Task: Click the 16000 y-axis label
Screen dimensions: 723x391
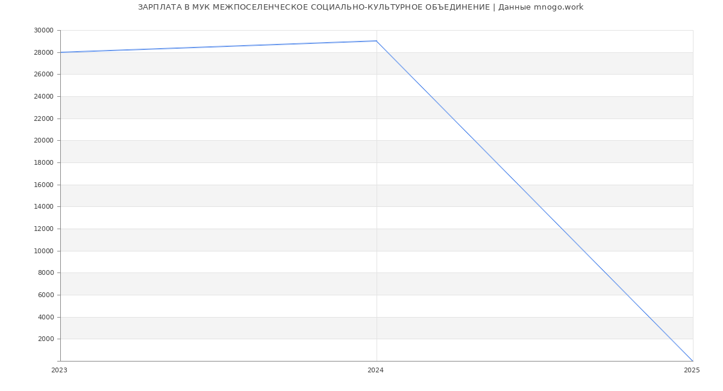Action: click(43, 185)
